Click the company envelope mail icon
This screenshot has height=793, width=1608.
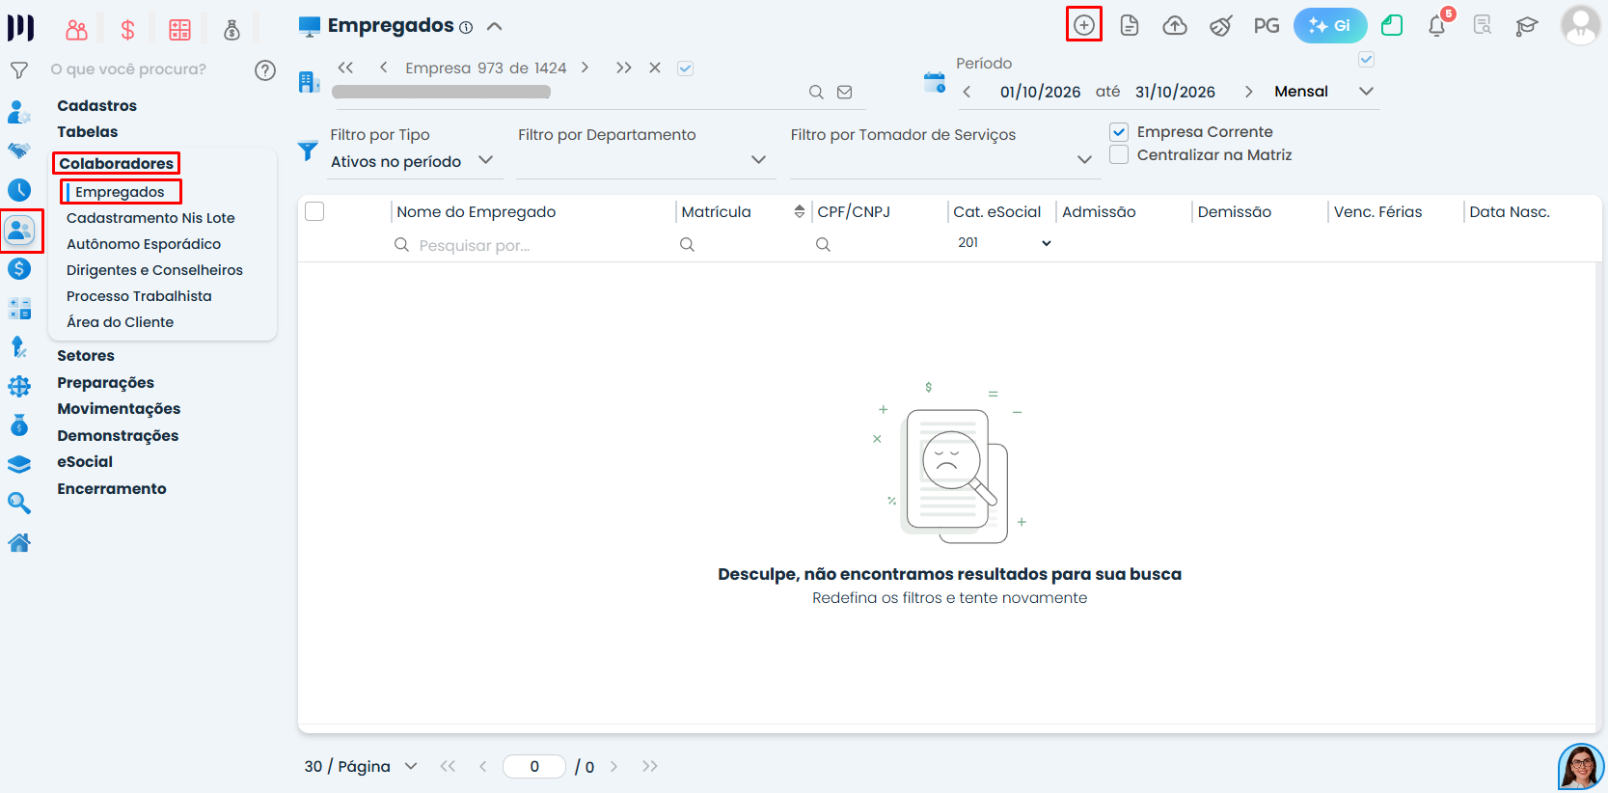(x=845, y=92)
